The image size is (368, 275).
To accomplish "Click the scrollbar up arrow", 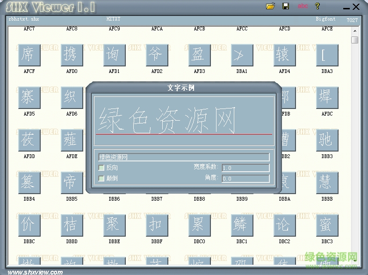I will click(x=355, y=31).
